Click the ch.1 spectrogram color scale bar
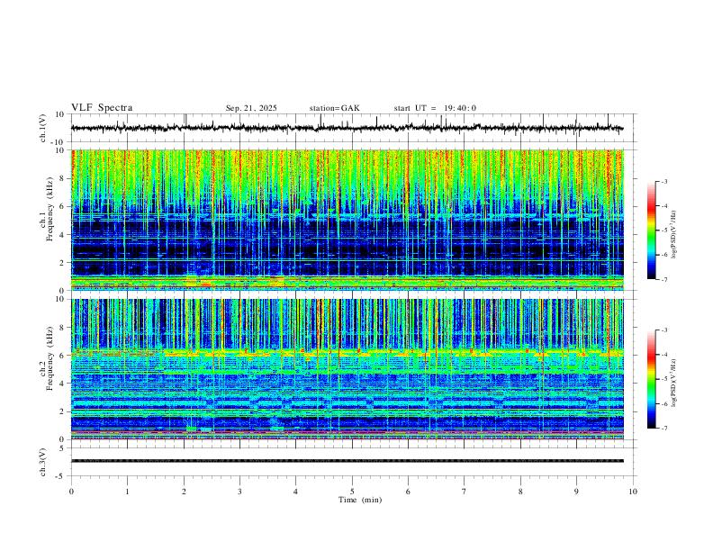 pos(652,230)
